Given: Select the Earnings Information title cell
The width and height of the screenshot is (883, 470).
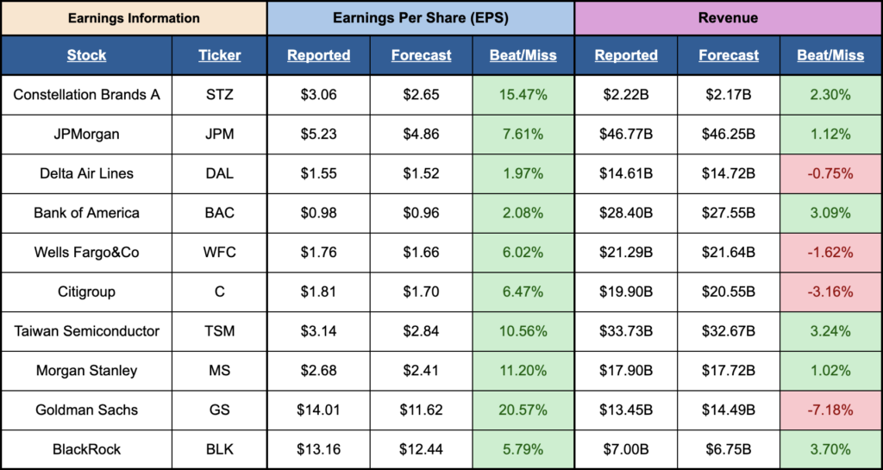Looking at the screenshot, I should (x=133, y=17).
